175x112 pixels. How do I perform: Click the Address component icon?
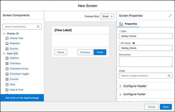(7, 58)
